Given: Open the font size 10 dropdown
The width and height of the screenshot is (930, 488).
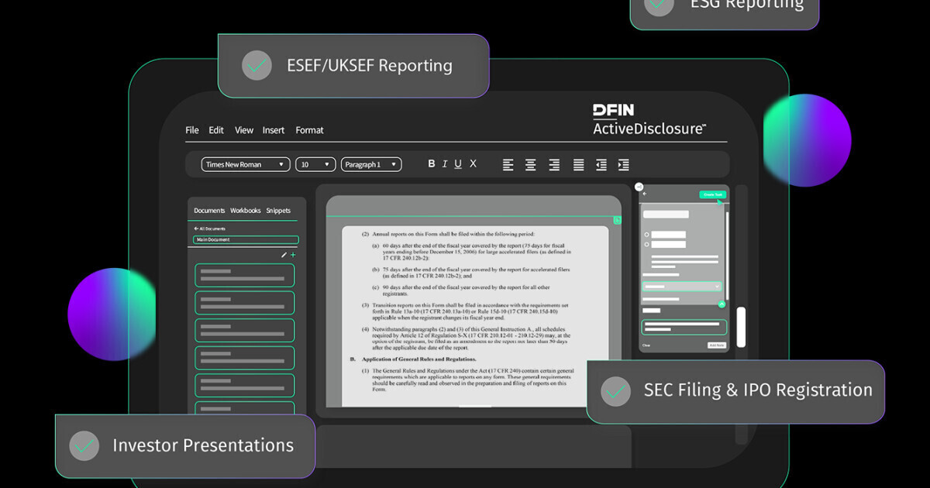Looking at the screenshot, I should click(316, 164).
